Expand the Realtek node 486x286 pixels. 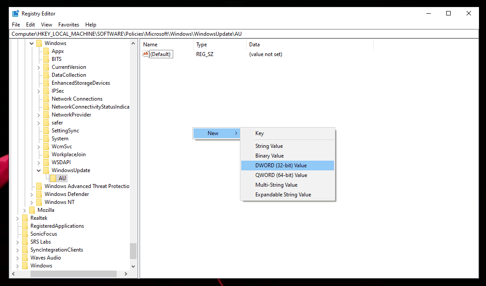tap(17, 218)
